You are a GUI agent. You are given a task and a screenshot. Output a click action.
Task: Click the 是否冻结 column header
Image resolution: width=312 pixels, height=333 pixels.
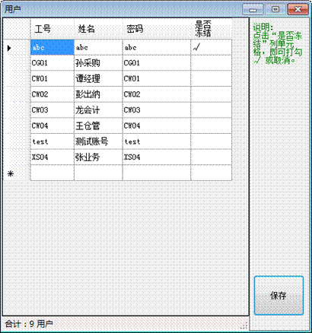point(212,29)
